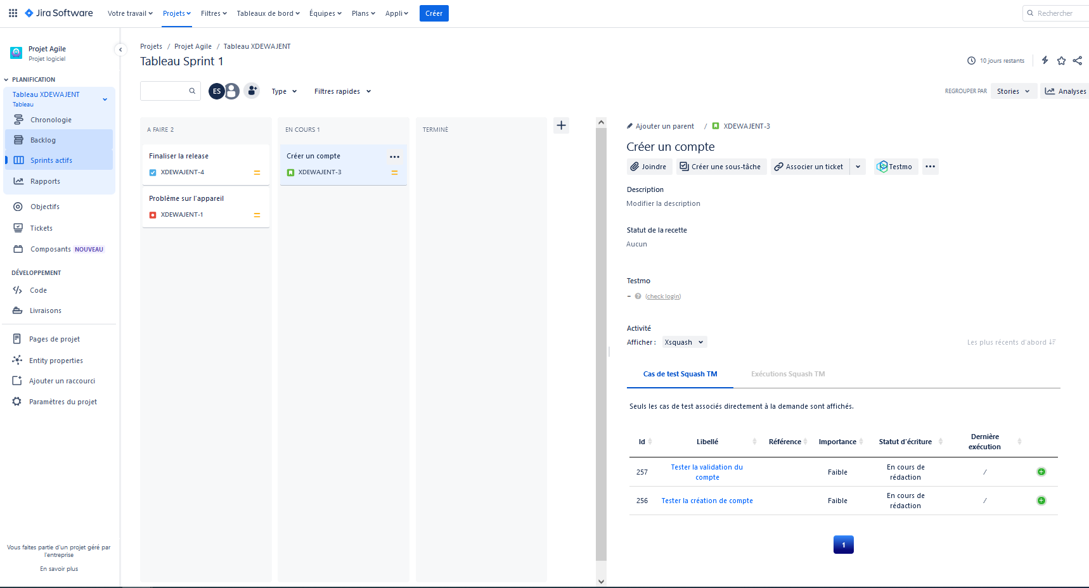Click the blue Créer button
This screenshot has width=1089, height=588.
434,13
